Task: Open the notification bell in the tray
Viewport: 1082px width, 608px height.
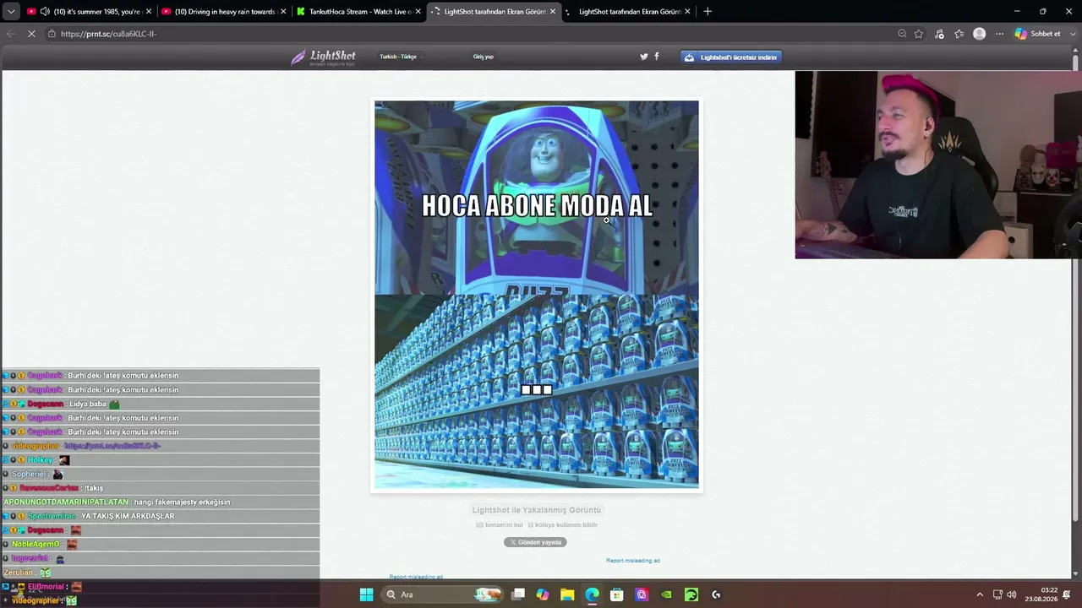Action: [1067, 594]
